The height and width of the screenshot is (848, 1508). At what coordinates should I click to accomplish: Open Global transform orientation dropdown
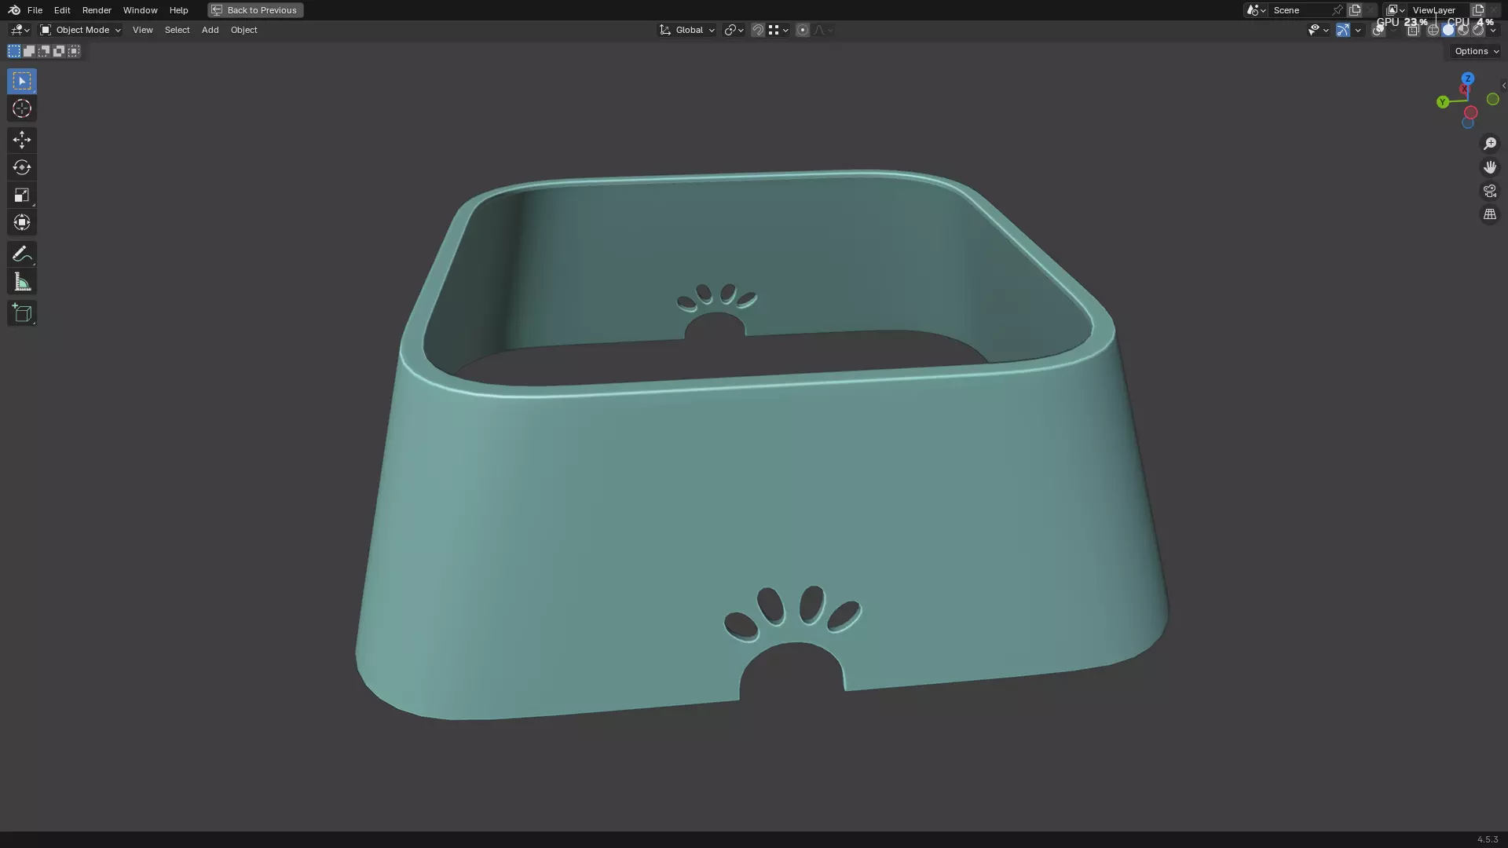(686, 30)
